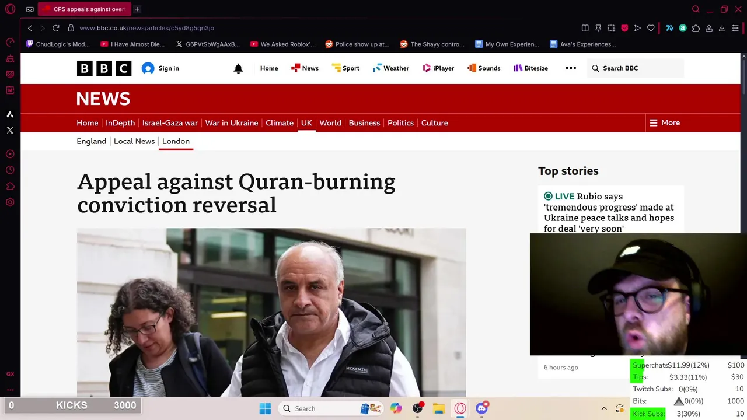Open File Explorer on taskbar
This screenshot has height=420, width=747.
click(439, 408)
